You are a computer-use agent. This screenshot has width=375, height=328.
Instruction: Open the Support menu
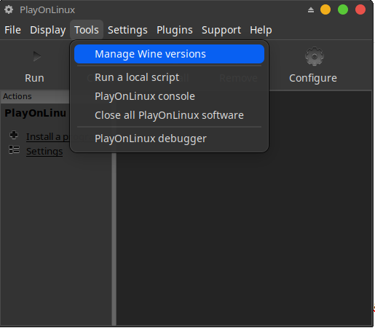[x=221, y=30]
